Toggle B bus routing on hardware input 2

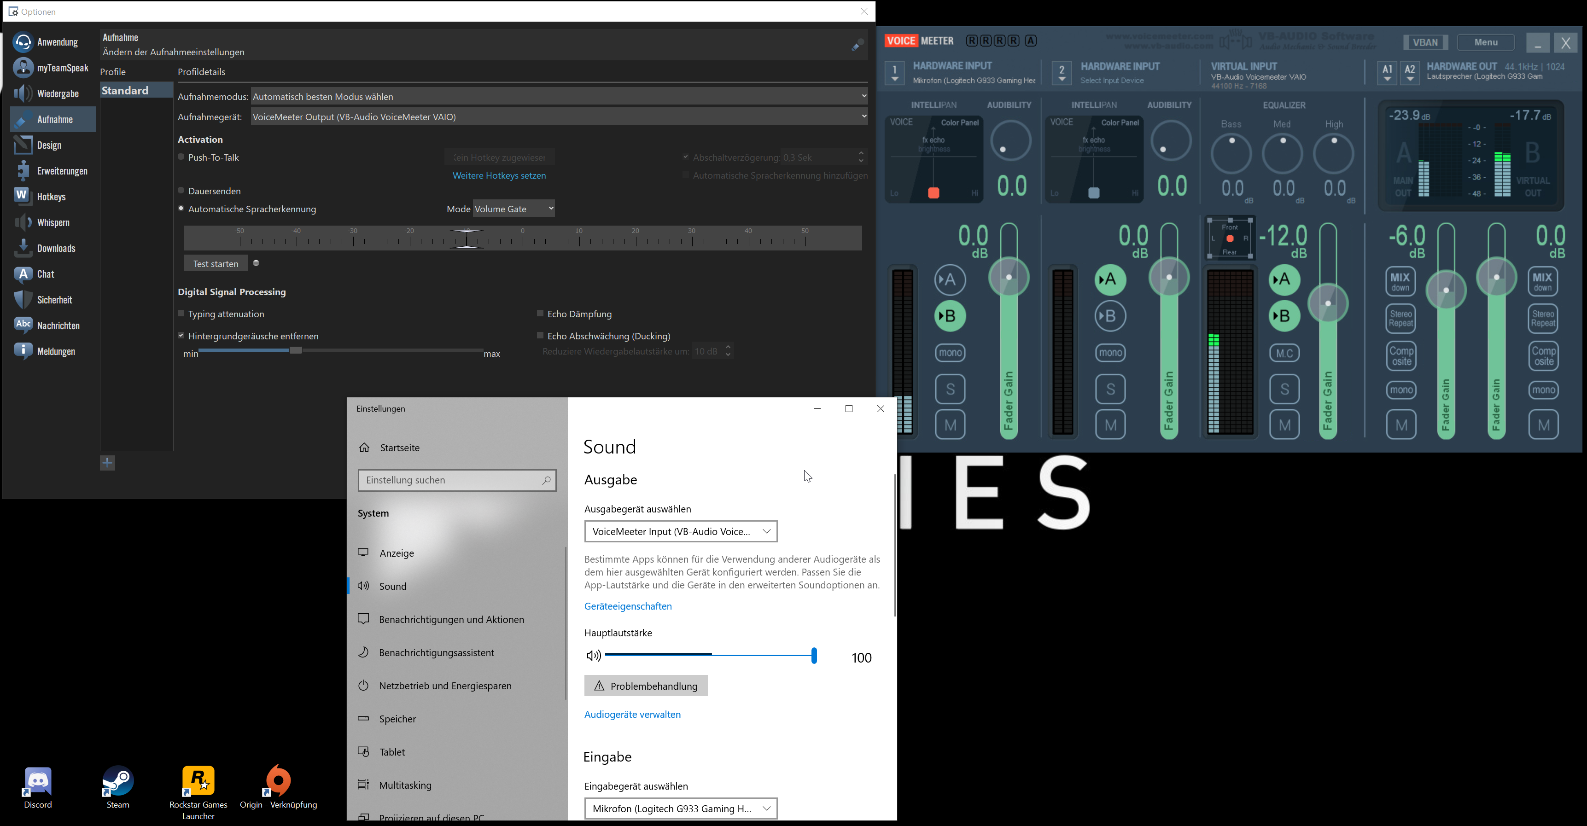tap(1110, 317)
